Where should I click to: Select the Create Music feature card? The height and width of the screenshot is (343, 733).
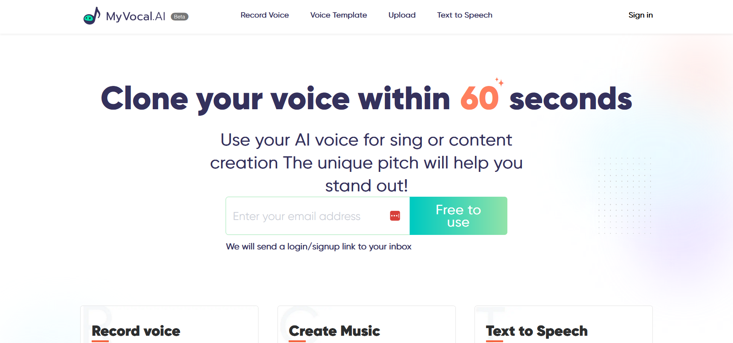[x=366, y=325]
